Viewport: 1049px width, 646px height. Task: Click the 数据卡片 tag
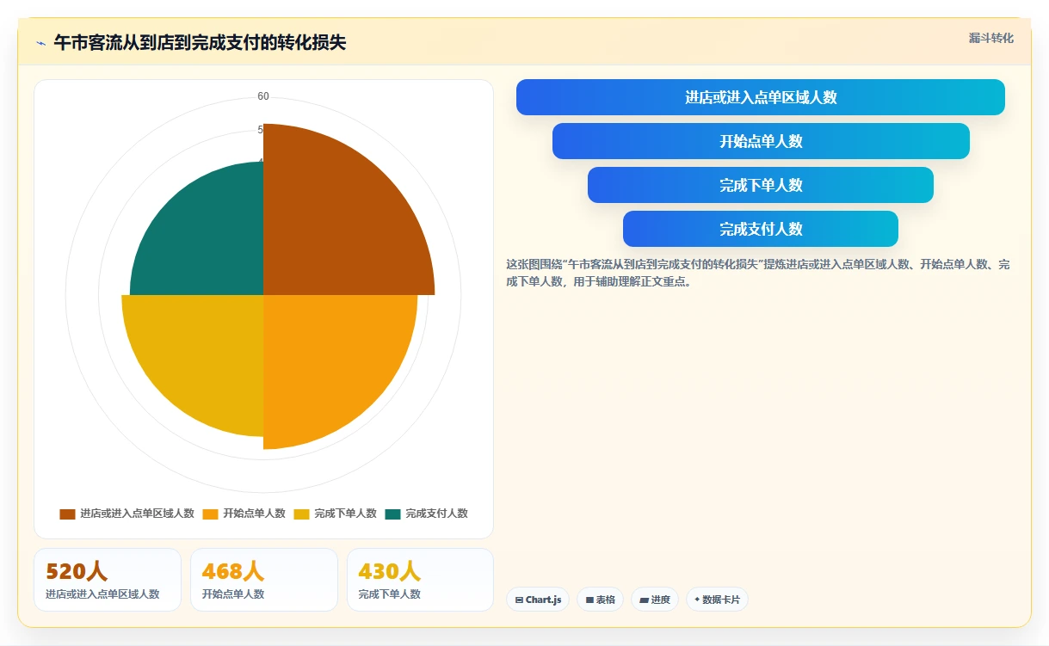717,600
